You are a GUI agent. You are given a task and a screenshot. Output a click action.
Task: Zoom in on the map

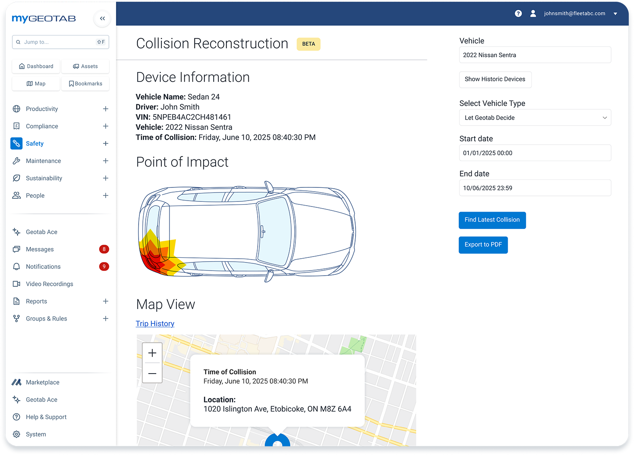[152, 353]
